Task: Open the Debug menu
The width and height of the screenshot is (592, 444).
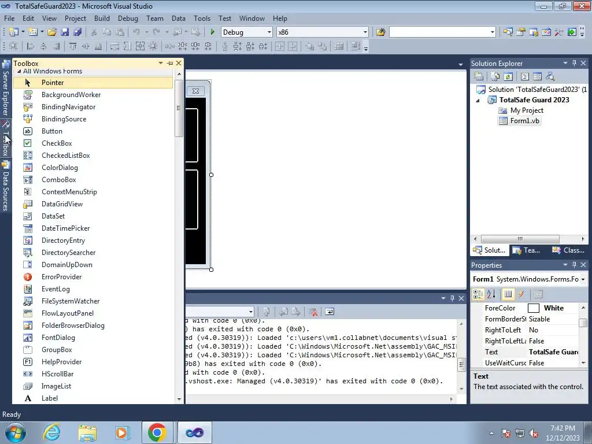Action: click(128, 18)
